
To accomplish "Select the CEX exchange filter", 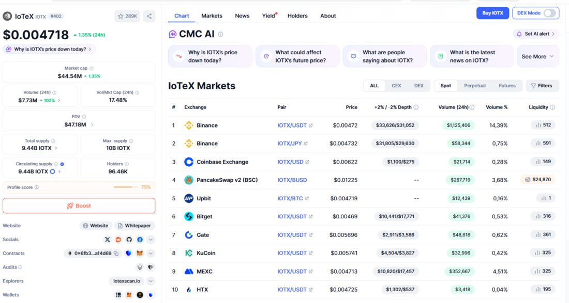I will click(396, 86).
